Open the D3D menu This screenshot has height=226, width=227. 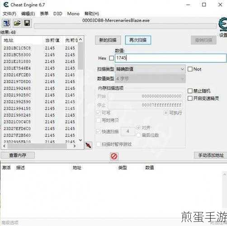(58, 14)
